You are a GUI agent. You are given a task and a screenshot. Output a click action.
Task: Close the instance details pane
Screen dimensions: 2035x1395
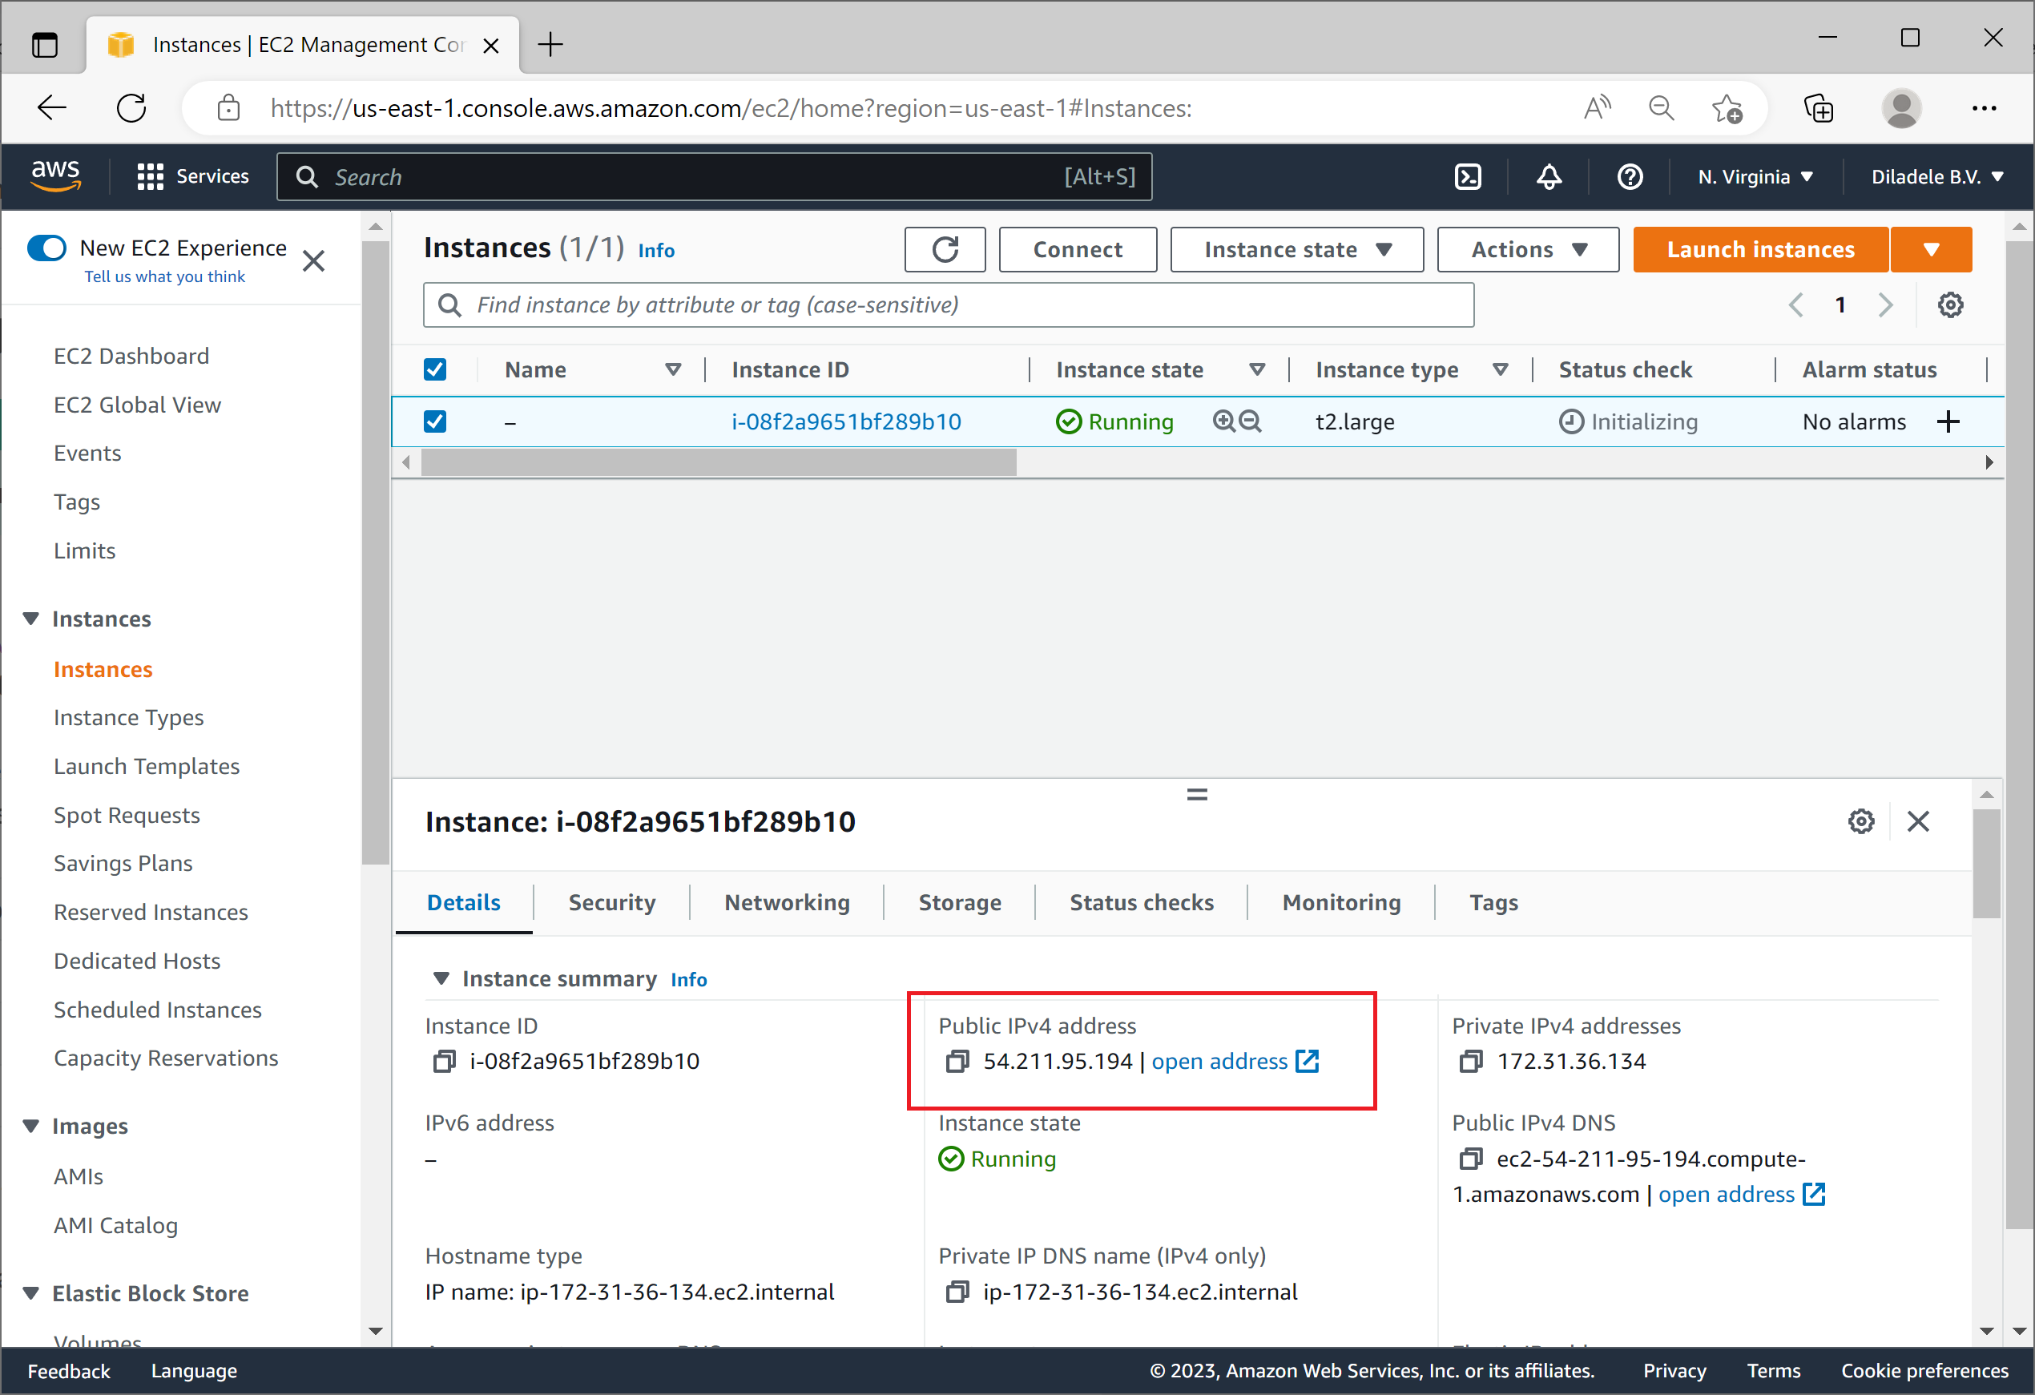(x=1918, y=821)
